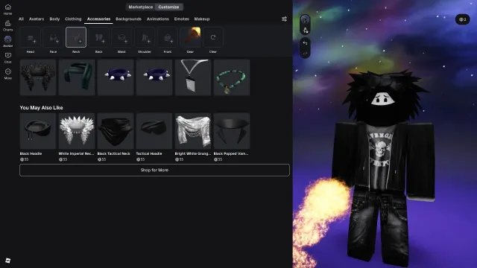Click the Shop for More button
477x268 pixels.
(154, 170)
